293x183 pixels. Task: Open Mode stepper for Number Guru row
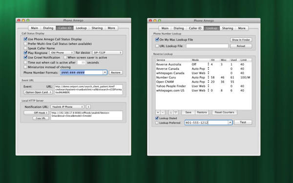[209, 77]
